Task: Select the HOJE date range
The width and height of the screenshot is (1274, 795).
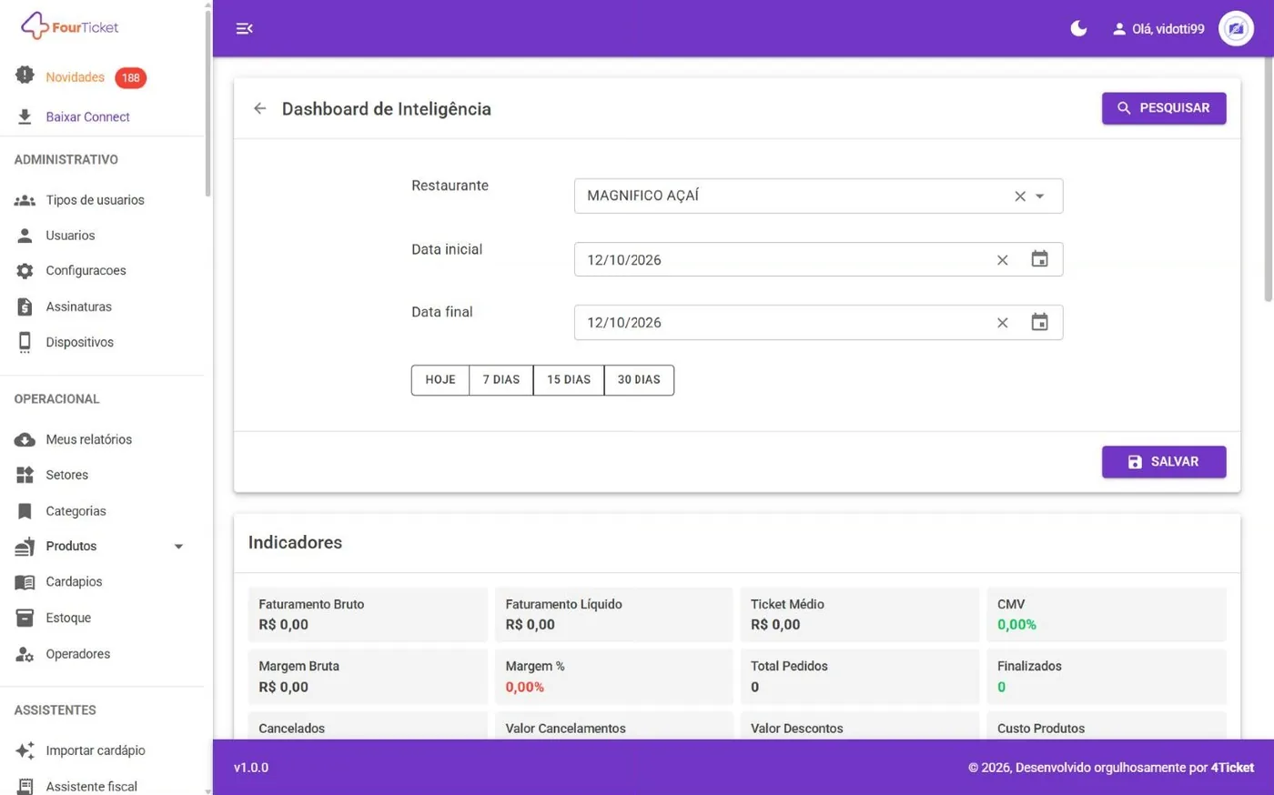Action: pos(440,380)
